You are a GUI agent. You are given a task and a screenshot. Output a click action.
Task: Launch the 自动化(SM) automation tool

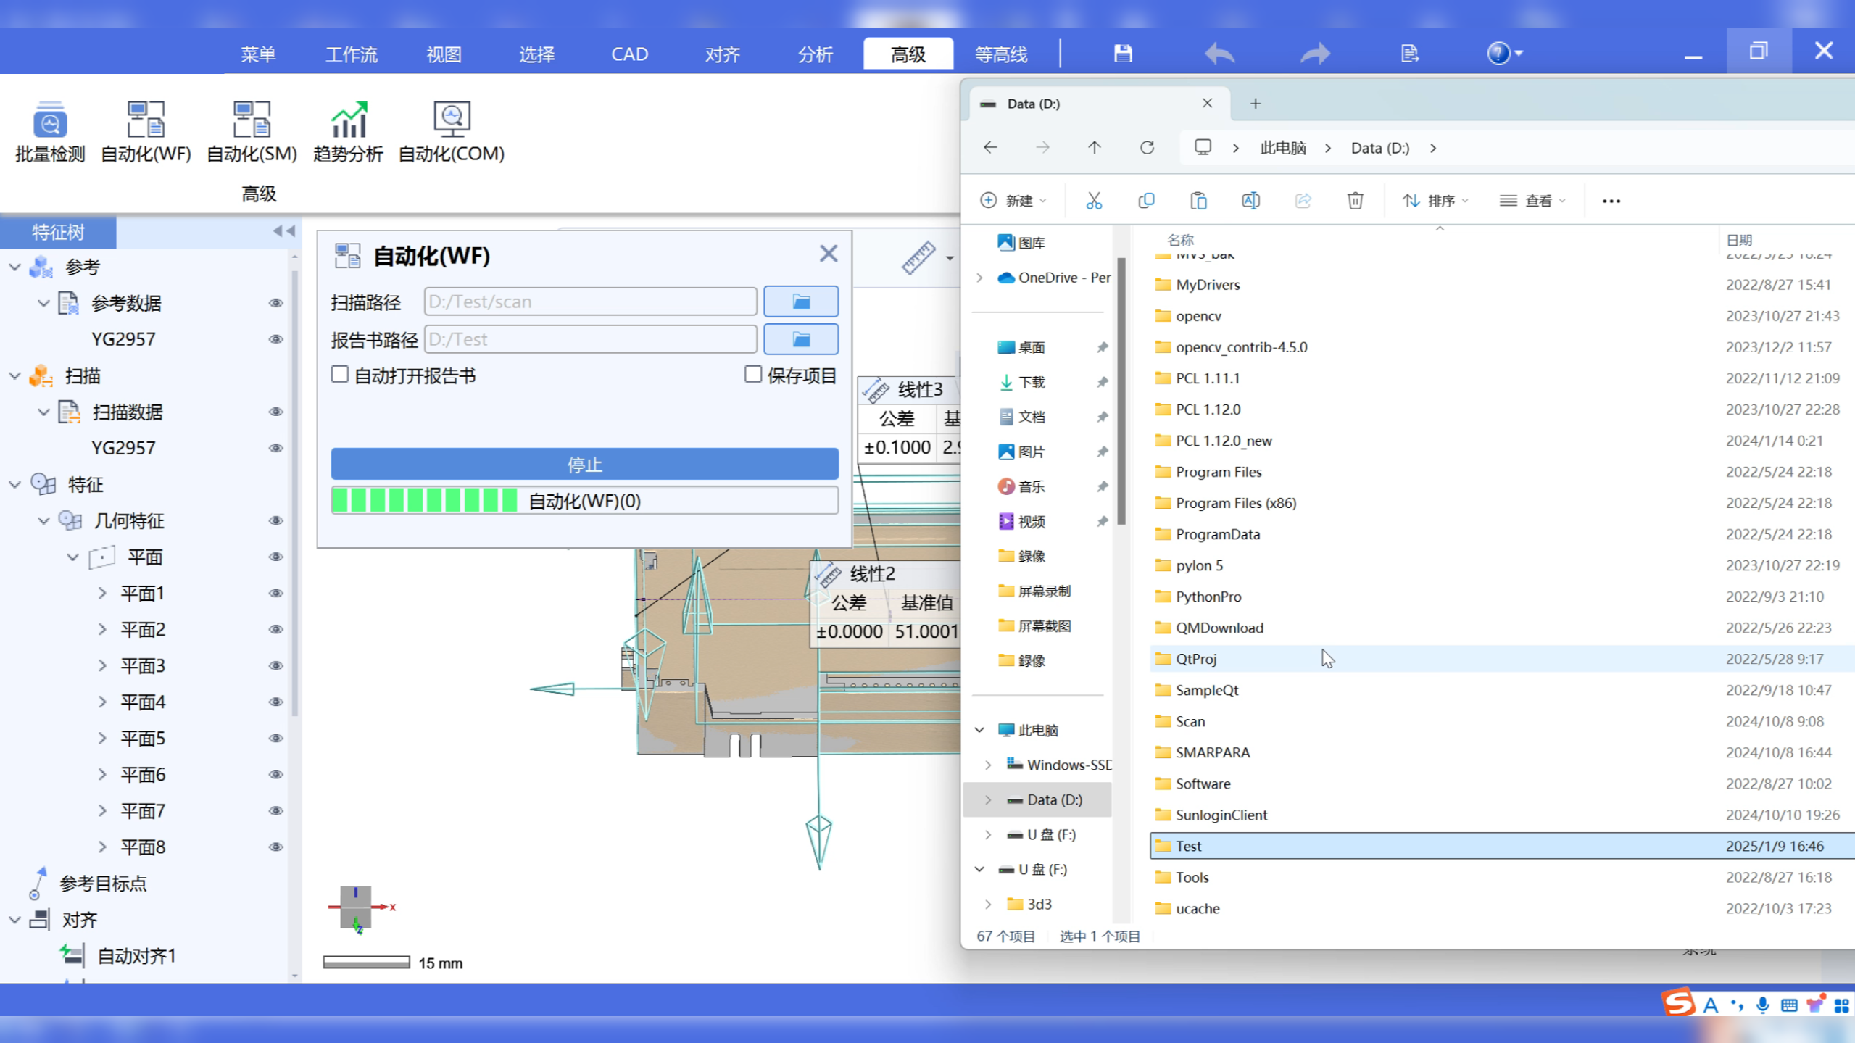tap(252, 132)
